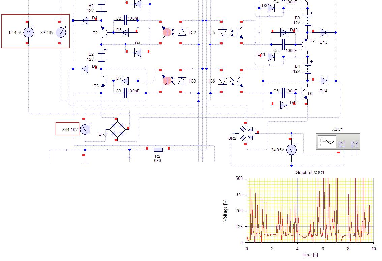
Task: Select the 33.46V voltmeter symbol
Action: tap(61, 32)
